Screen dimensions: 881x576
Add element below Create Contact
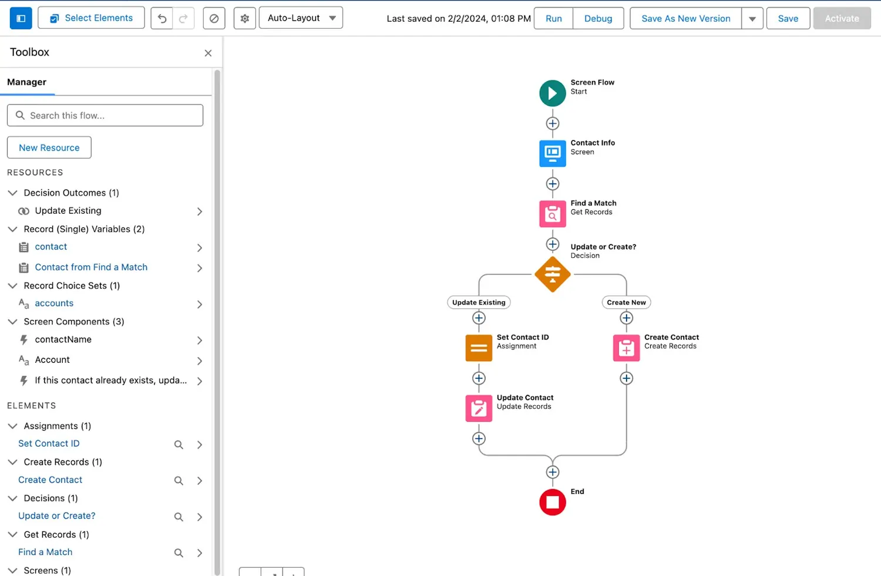[626, 378]
